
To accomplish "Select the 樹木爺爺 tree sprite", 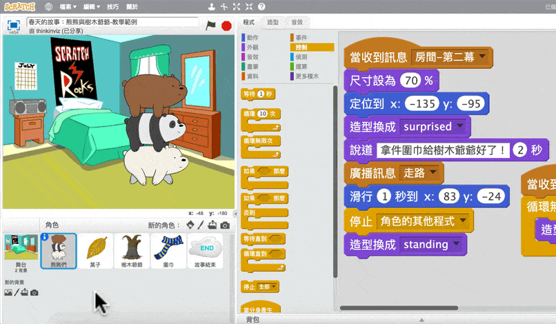I will pos(132,251).
